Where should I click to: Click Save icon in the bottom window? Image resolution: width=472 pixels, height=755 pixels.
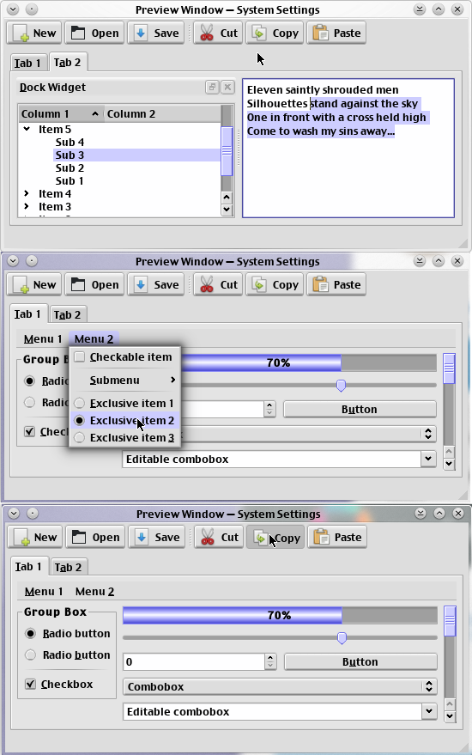tap(142, 537)
